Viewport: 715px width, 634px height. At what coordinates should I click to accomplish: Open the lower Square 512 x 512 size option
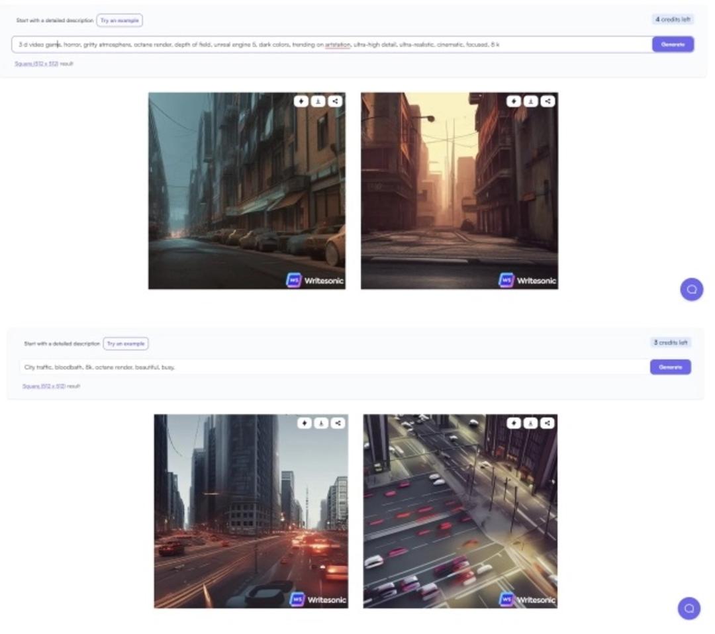(x=44, y=386)
